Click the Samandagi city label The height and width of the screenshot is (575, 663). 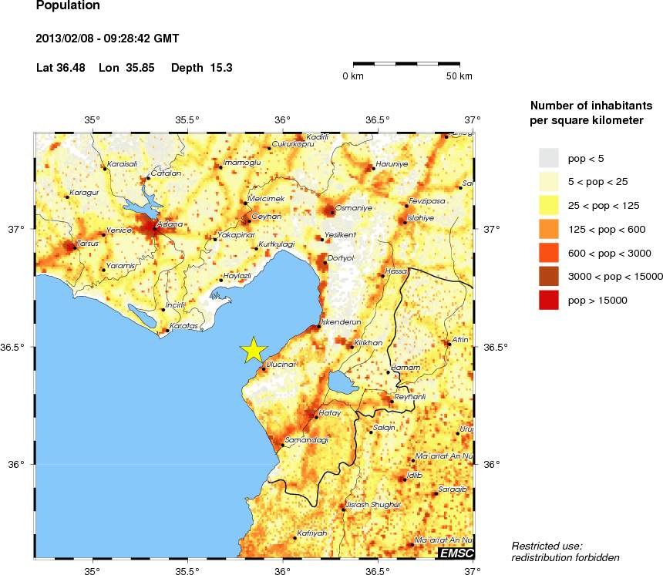307,440
